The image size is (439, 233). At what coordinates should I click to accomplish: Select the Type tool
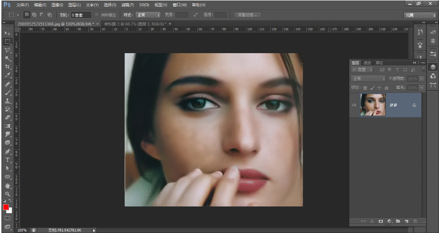[x=8, y=160]
